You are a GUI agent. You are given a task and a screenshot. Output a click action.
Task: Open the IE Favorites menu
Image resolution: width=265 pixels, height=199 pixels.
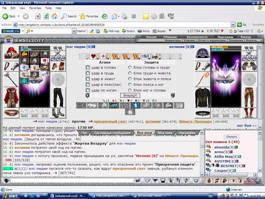(35, 8)
